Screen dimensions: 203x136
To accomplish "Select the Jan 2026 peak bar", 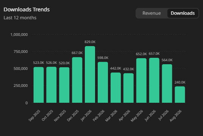I will coord(90,74).
